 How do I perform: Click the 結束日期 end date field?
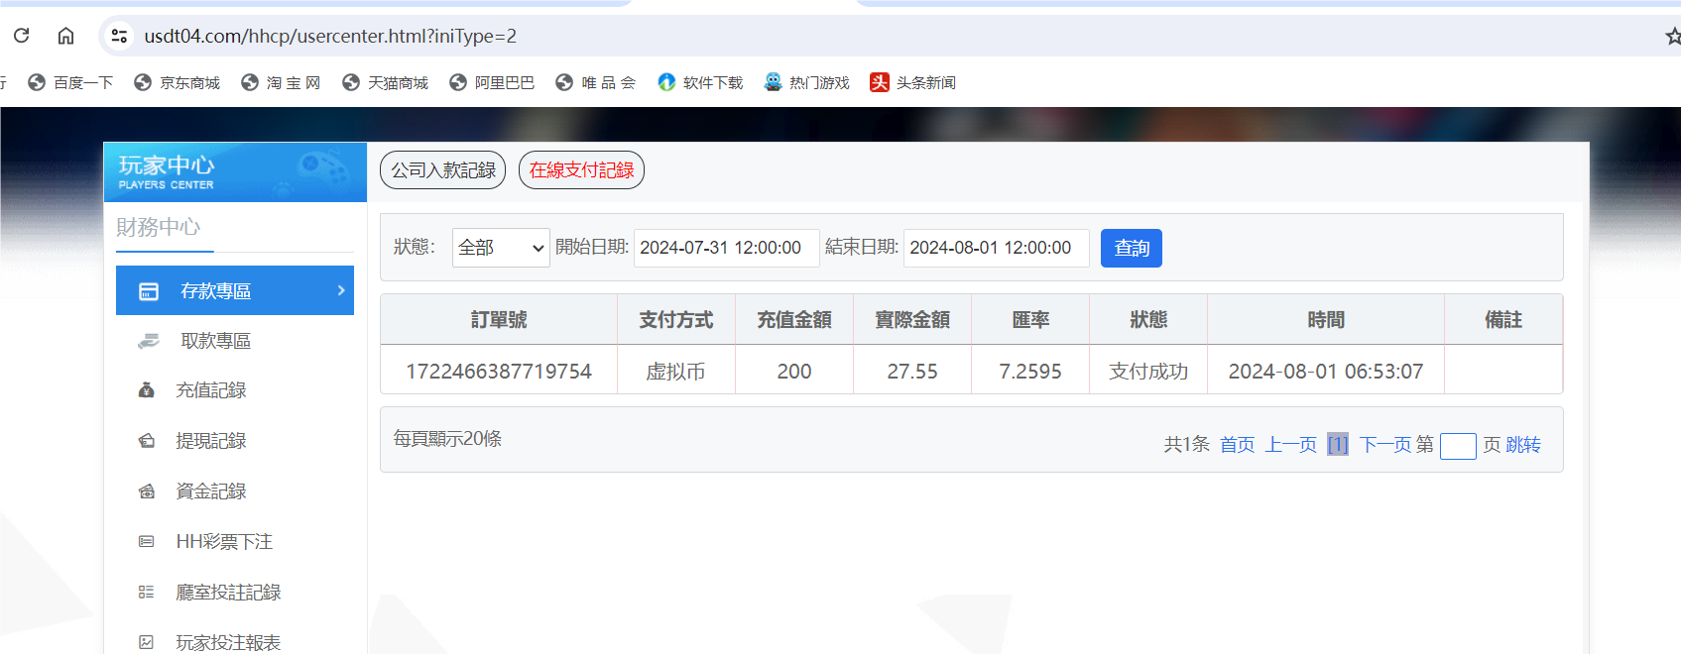pos(996,248)
